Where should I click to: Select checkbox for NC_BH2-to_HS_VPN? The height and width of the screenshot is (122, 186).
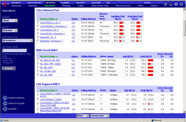point(38,60)
